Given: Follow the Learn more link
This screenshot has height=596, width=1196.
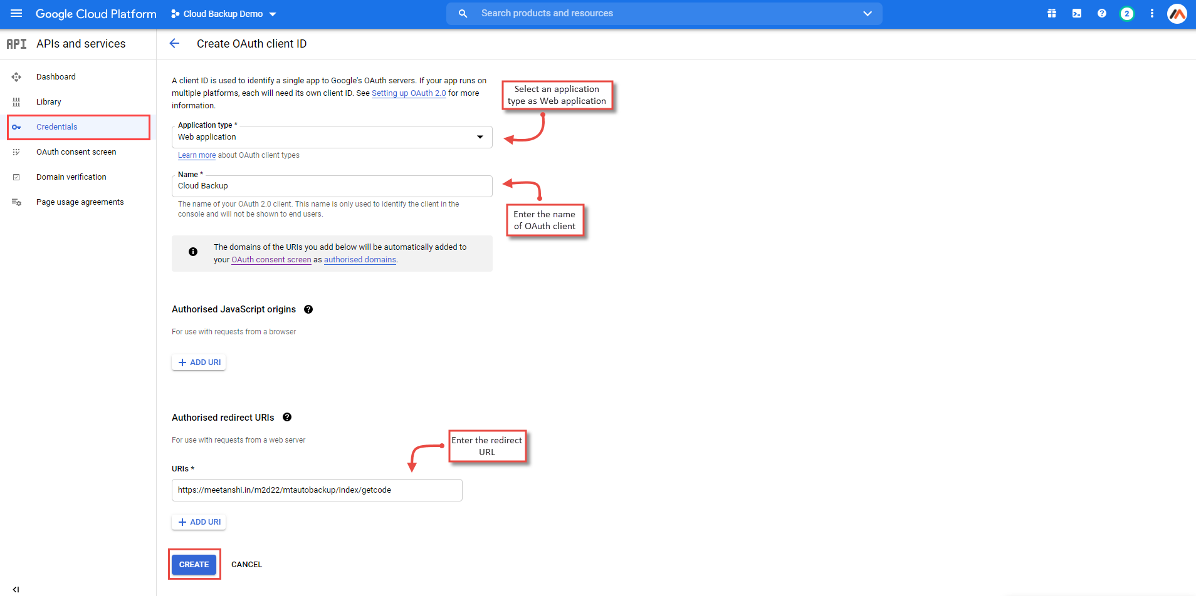Looking at the screenshot, I should (x=197, y=155).
